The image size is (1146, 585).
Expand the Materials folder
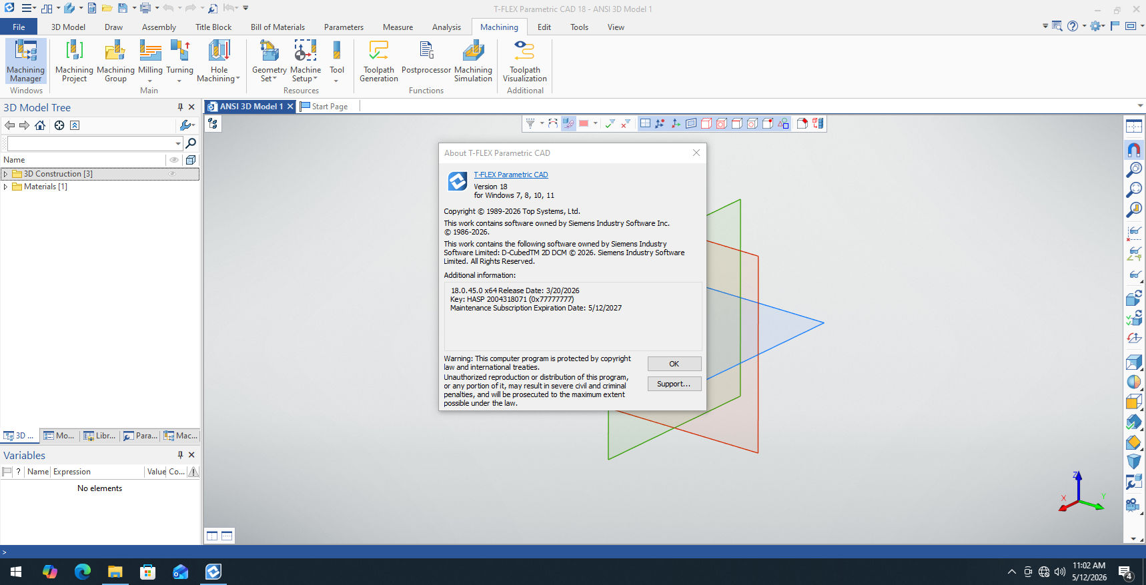[5, 187]
